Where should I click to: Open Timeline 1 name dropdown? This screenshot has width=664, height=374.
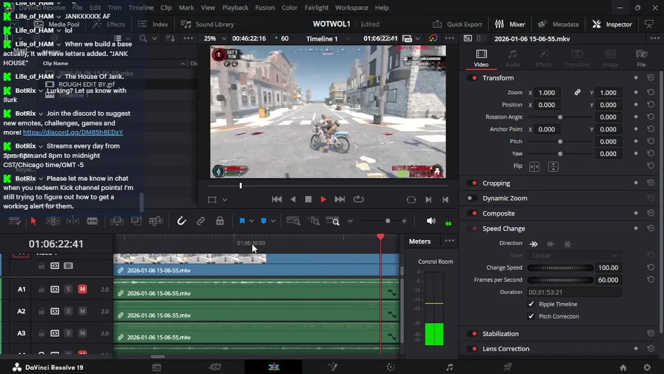point(328,38)
